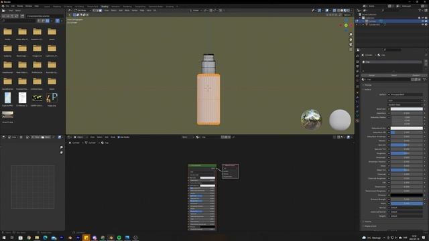Hide Cylinder in outliner viewport
429x241 pixels.
click(423, 21)
